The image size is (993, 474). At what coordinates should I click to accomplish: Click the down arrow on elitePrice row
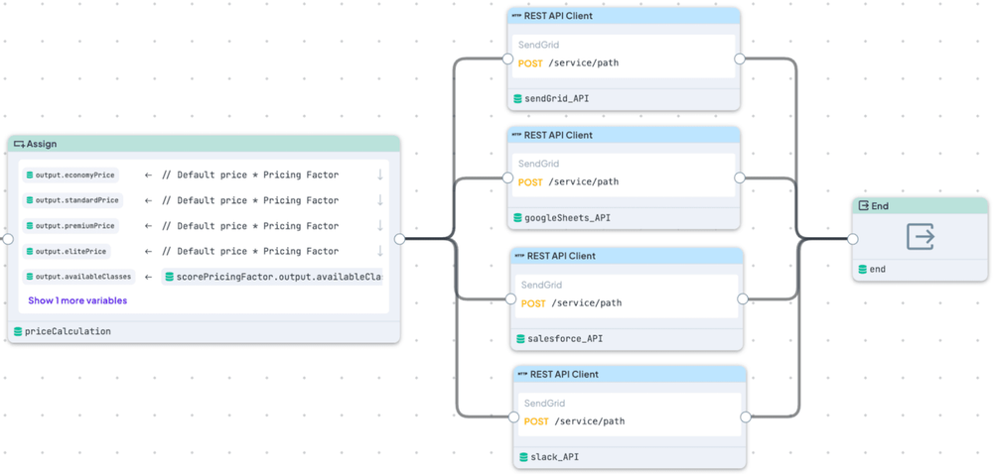[380, 251]
